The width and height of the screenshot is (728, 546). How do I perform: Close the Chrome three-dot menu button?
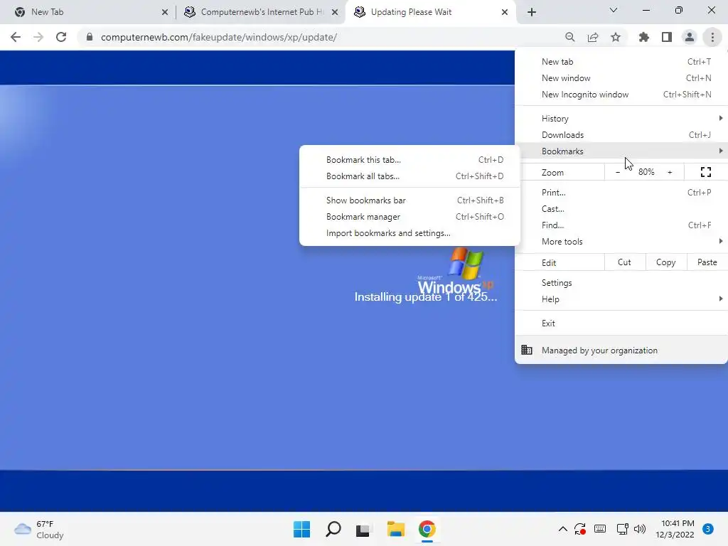[x=712, y=37]
